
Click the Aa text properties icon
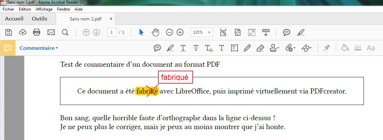coord(370,48)
